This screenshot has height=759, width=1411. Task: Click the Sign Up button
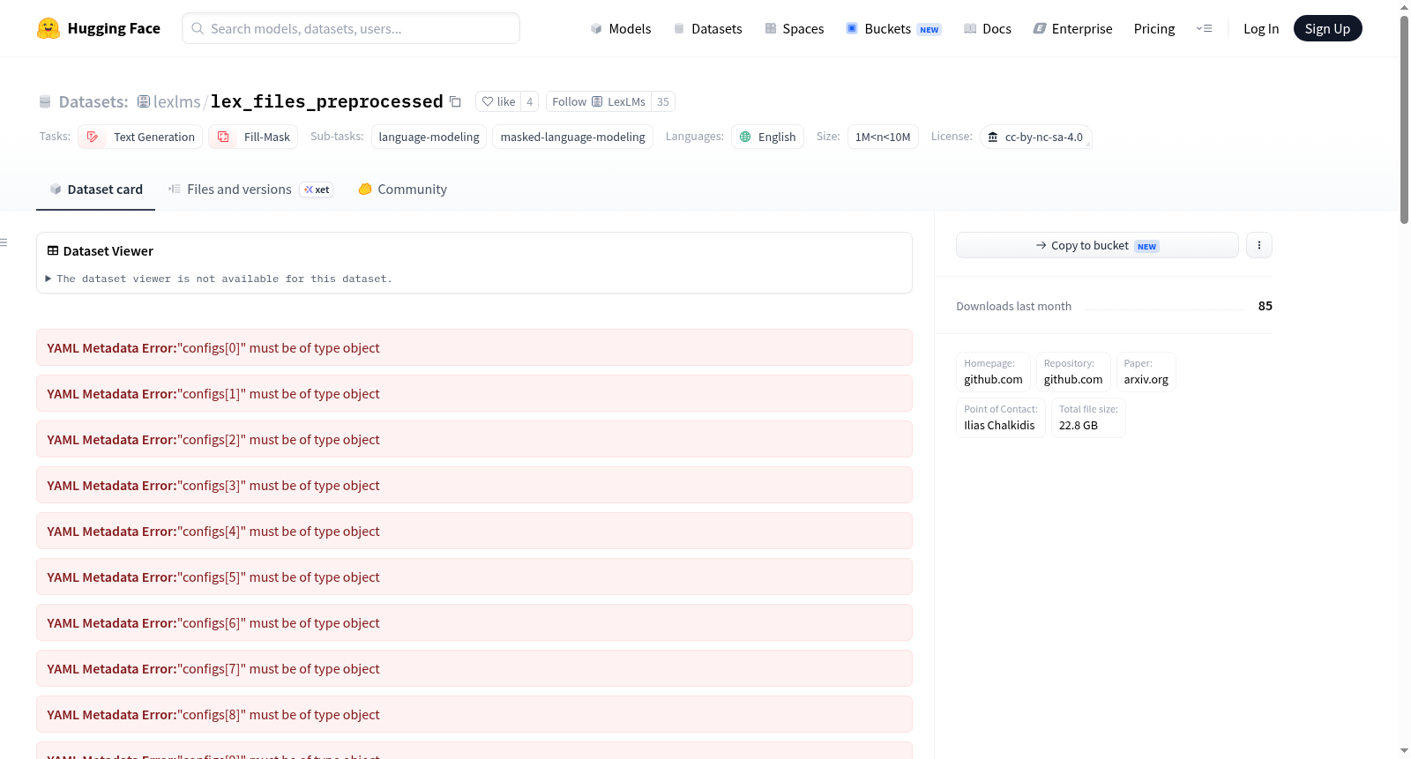[x=1327, y=28]
